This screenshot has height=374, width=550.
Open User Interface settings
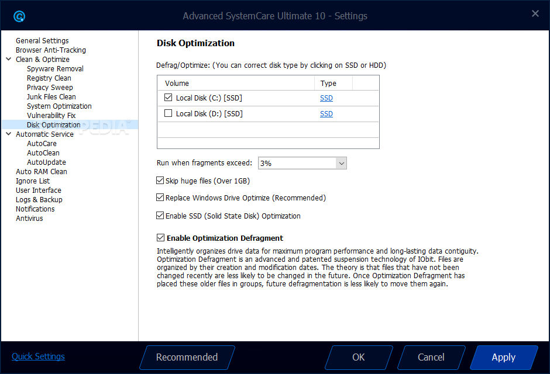click(39, 190)
